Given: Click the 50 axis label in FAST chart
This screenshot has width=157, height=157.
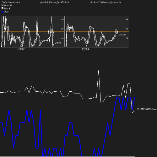Looking at the screenshot, I should pos(62,29).
